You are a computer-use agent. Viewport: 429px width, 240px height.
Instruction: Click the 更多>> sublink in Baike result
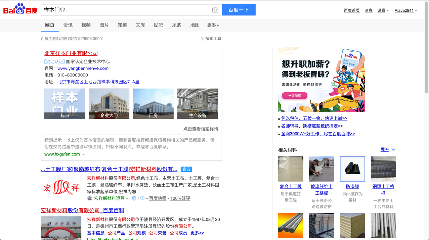point(197,233)
